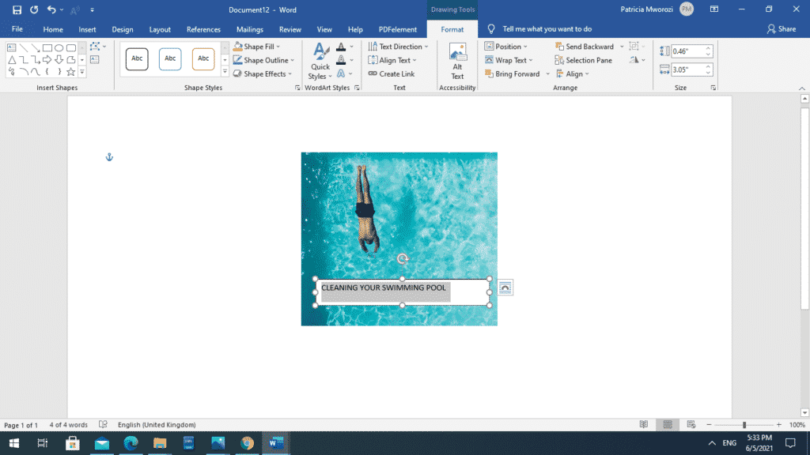Screen dimensions: 810x455
Task: Insert an oval shape
Action: (59, 47)
